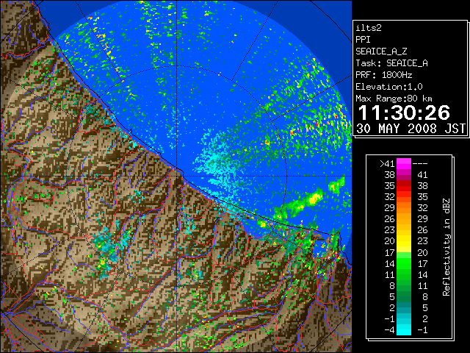Click the 'SEAICE_A_Z' product name
470x353 pixels.
(381, 51)
